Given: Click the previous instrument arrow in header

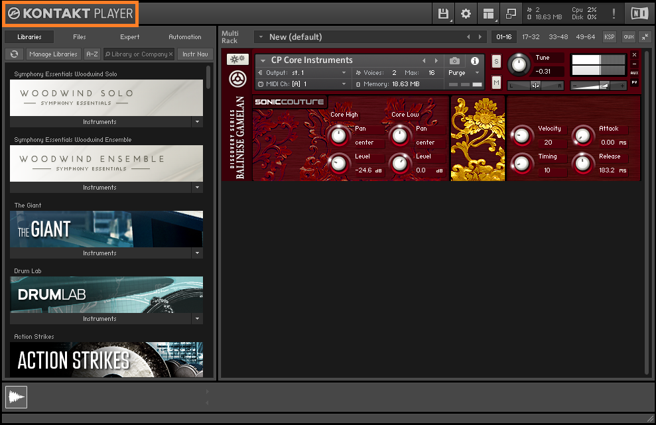Looking at the screenshot, I should (424, 60).
